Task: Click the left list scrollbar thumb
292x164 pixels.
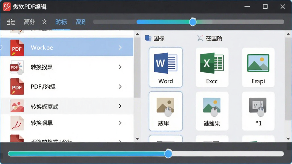Action: click(x=137, y=67)
